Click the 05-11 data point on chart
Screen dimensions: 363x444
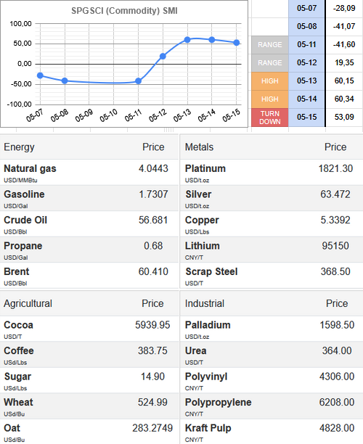click(x=138, y=81)
